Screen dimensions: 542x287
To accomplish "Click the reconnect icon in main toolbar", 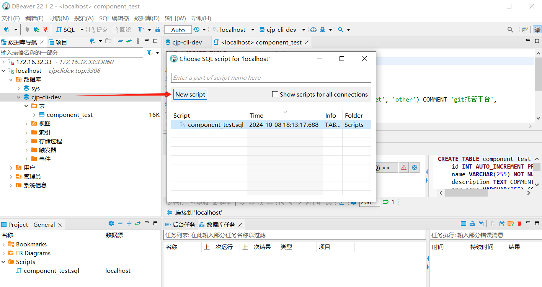I will tap(36, 30).
